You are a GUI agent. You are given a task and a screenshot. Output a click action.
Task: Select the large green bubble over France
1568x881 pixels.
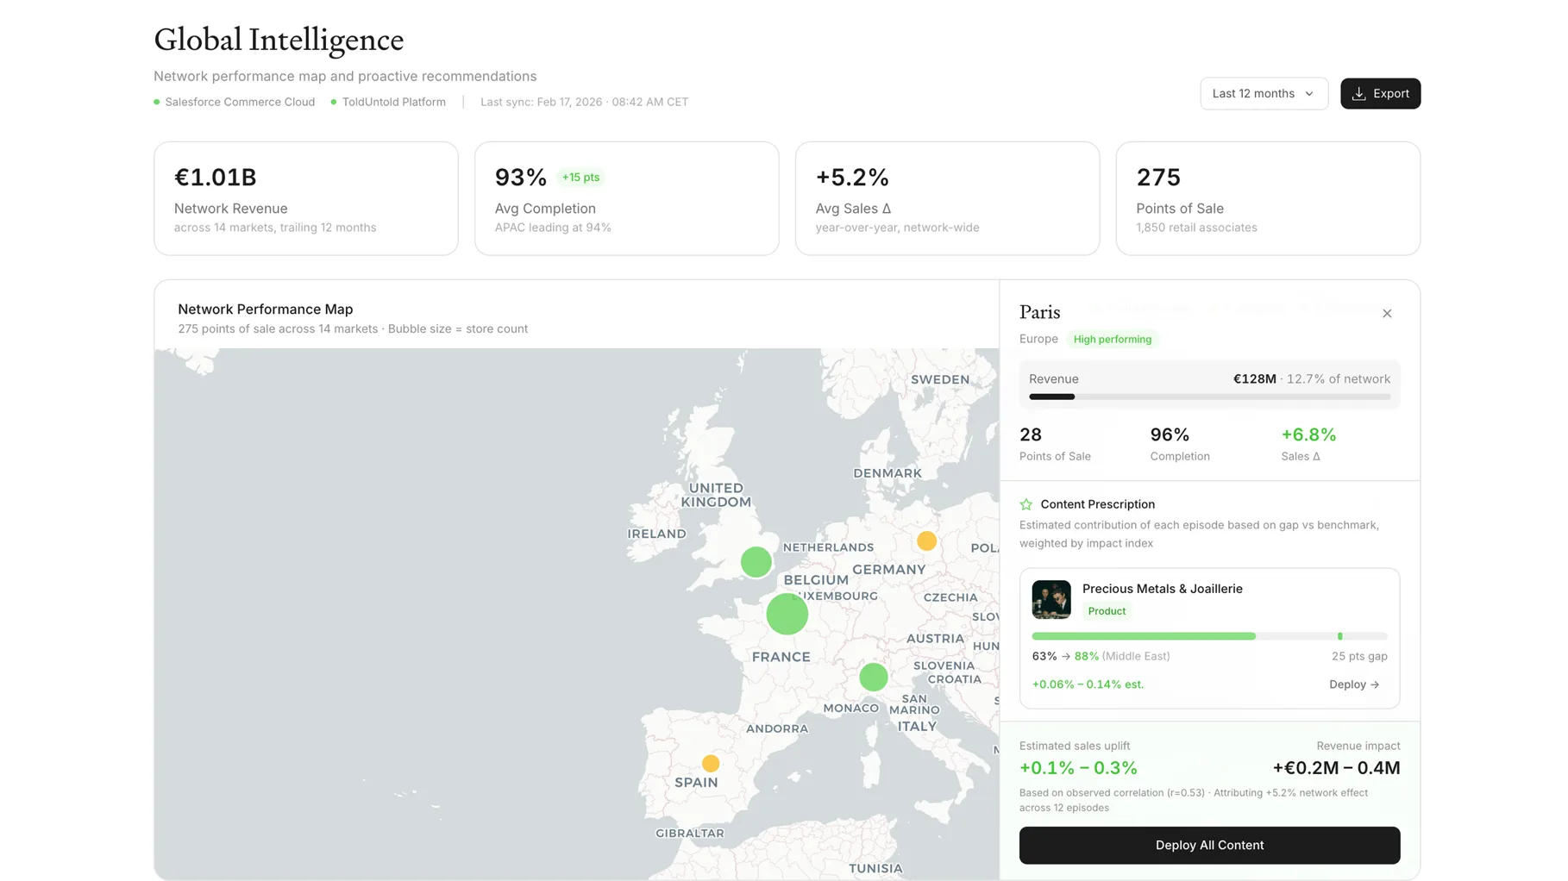pos(786,614)
